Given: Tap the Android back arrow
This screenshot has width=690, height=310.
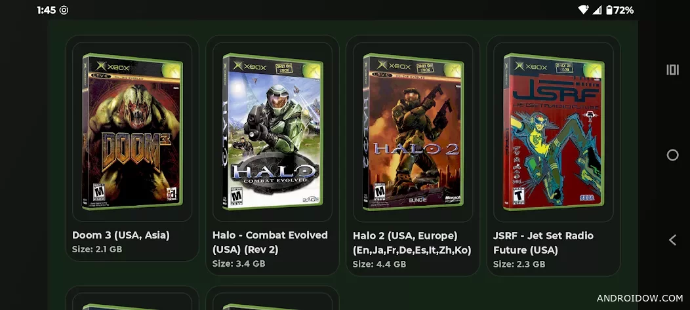Looking at the screenshot, I should coord(672,240).
